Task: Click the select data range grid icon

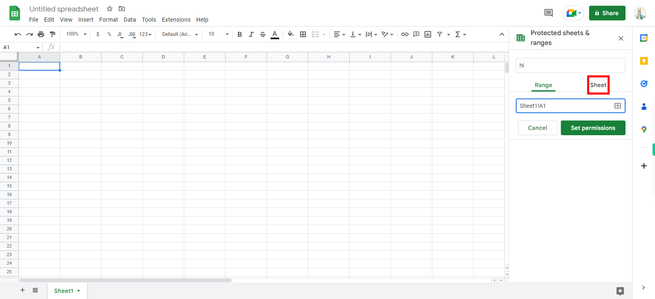Action: click(618, 106)
